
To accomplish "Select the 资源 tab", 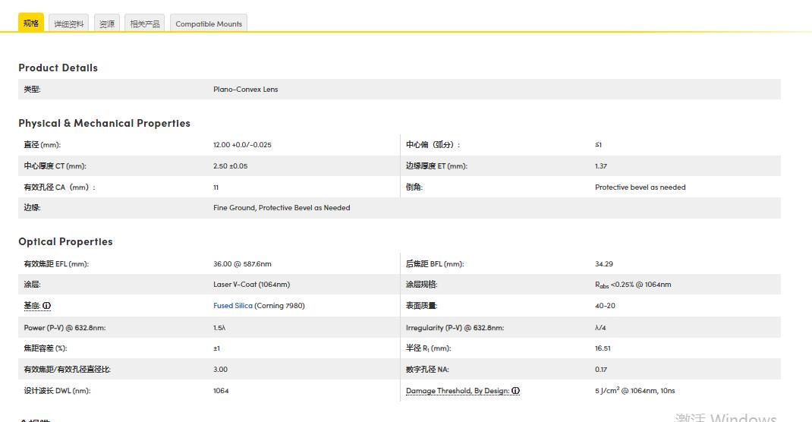I will tap(107, 24).
